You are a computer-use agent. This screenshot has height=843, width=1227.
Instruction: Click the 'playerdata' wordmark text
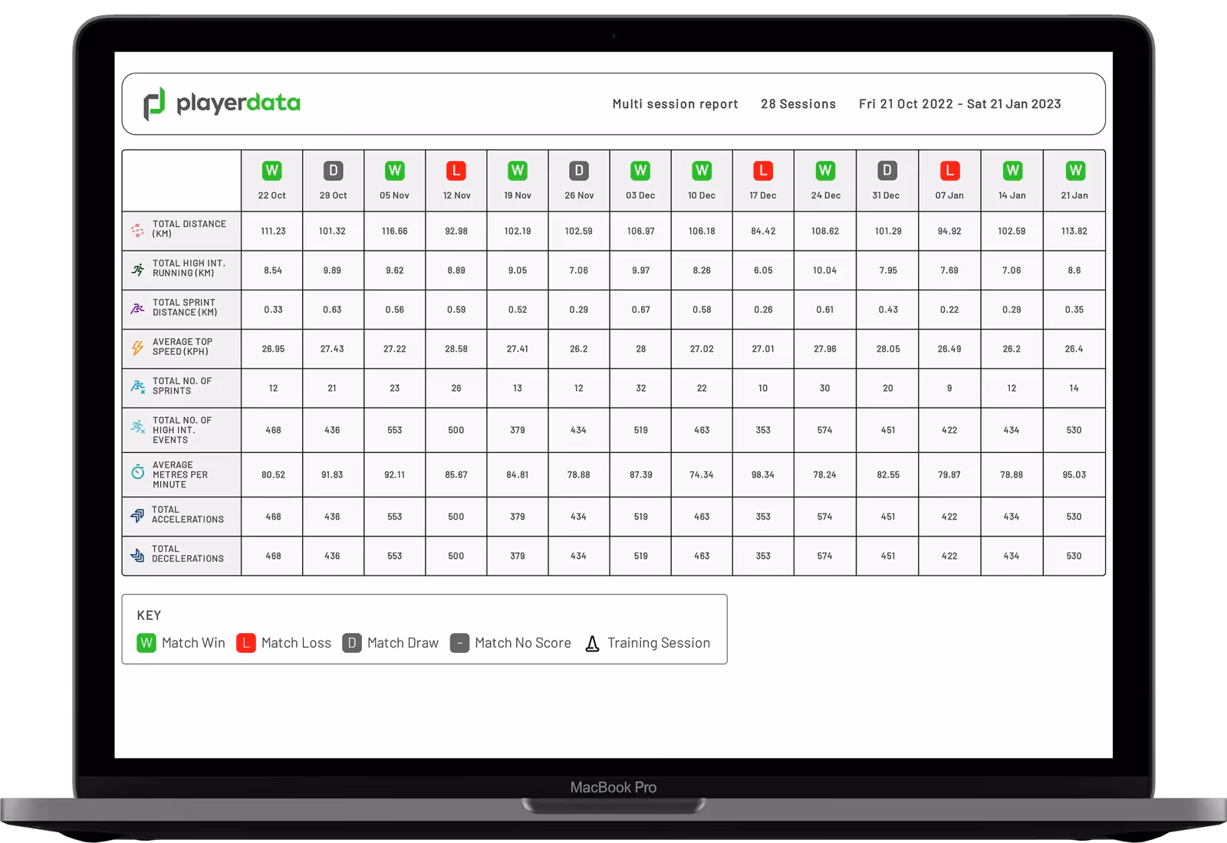[238, 103]
